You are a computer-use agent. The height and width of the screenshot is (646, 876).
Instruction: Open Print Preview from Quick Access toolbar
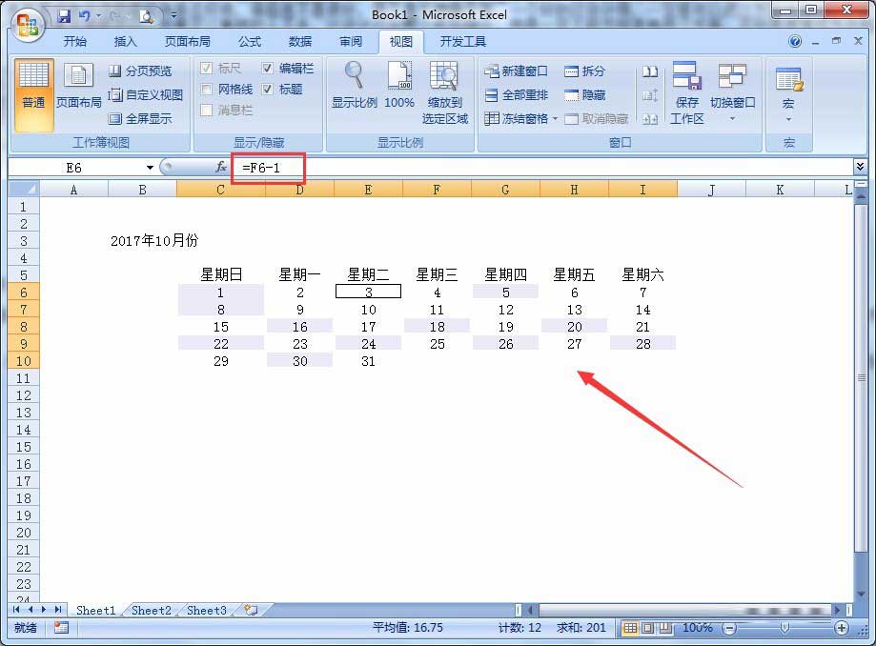146,17
